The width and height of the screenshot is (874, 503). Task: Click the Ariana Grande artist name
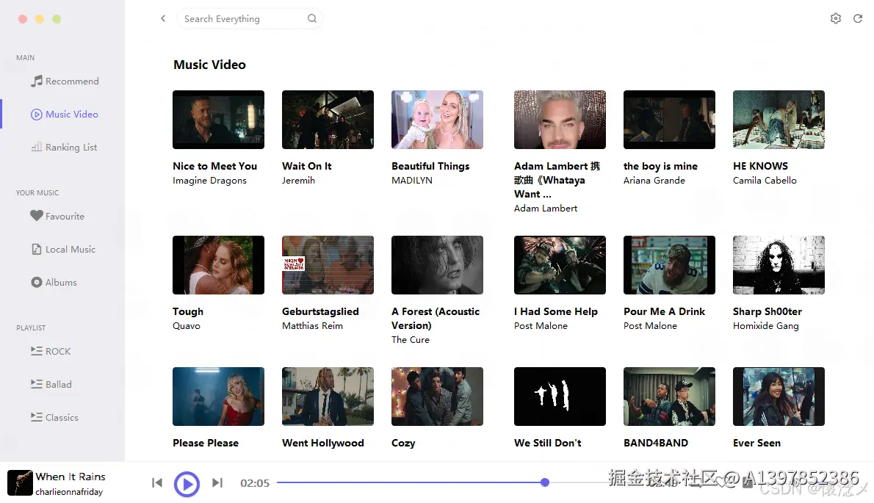[654, 181]
